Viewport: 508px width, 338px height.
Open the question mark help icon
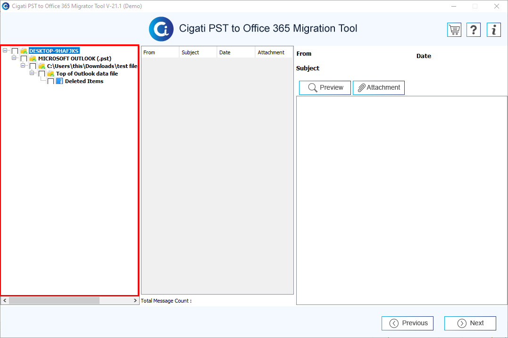click(474, 30)
